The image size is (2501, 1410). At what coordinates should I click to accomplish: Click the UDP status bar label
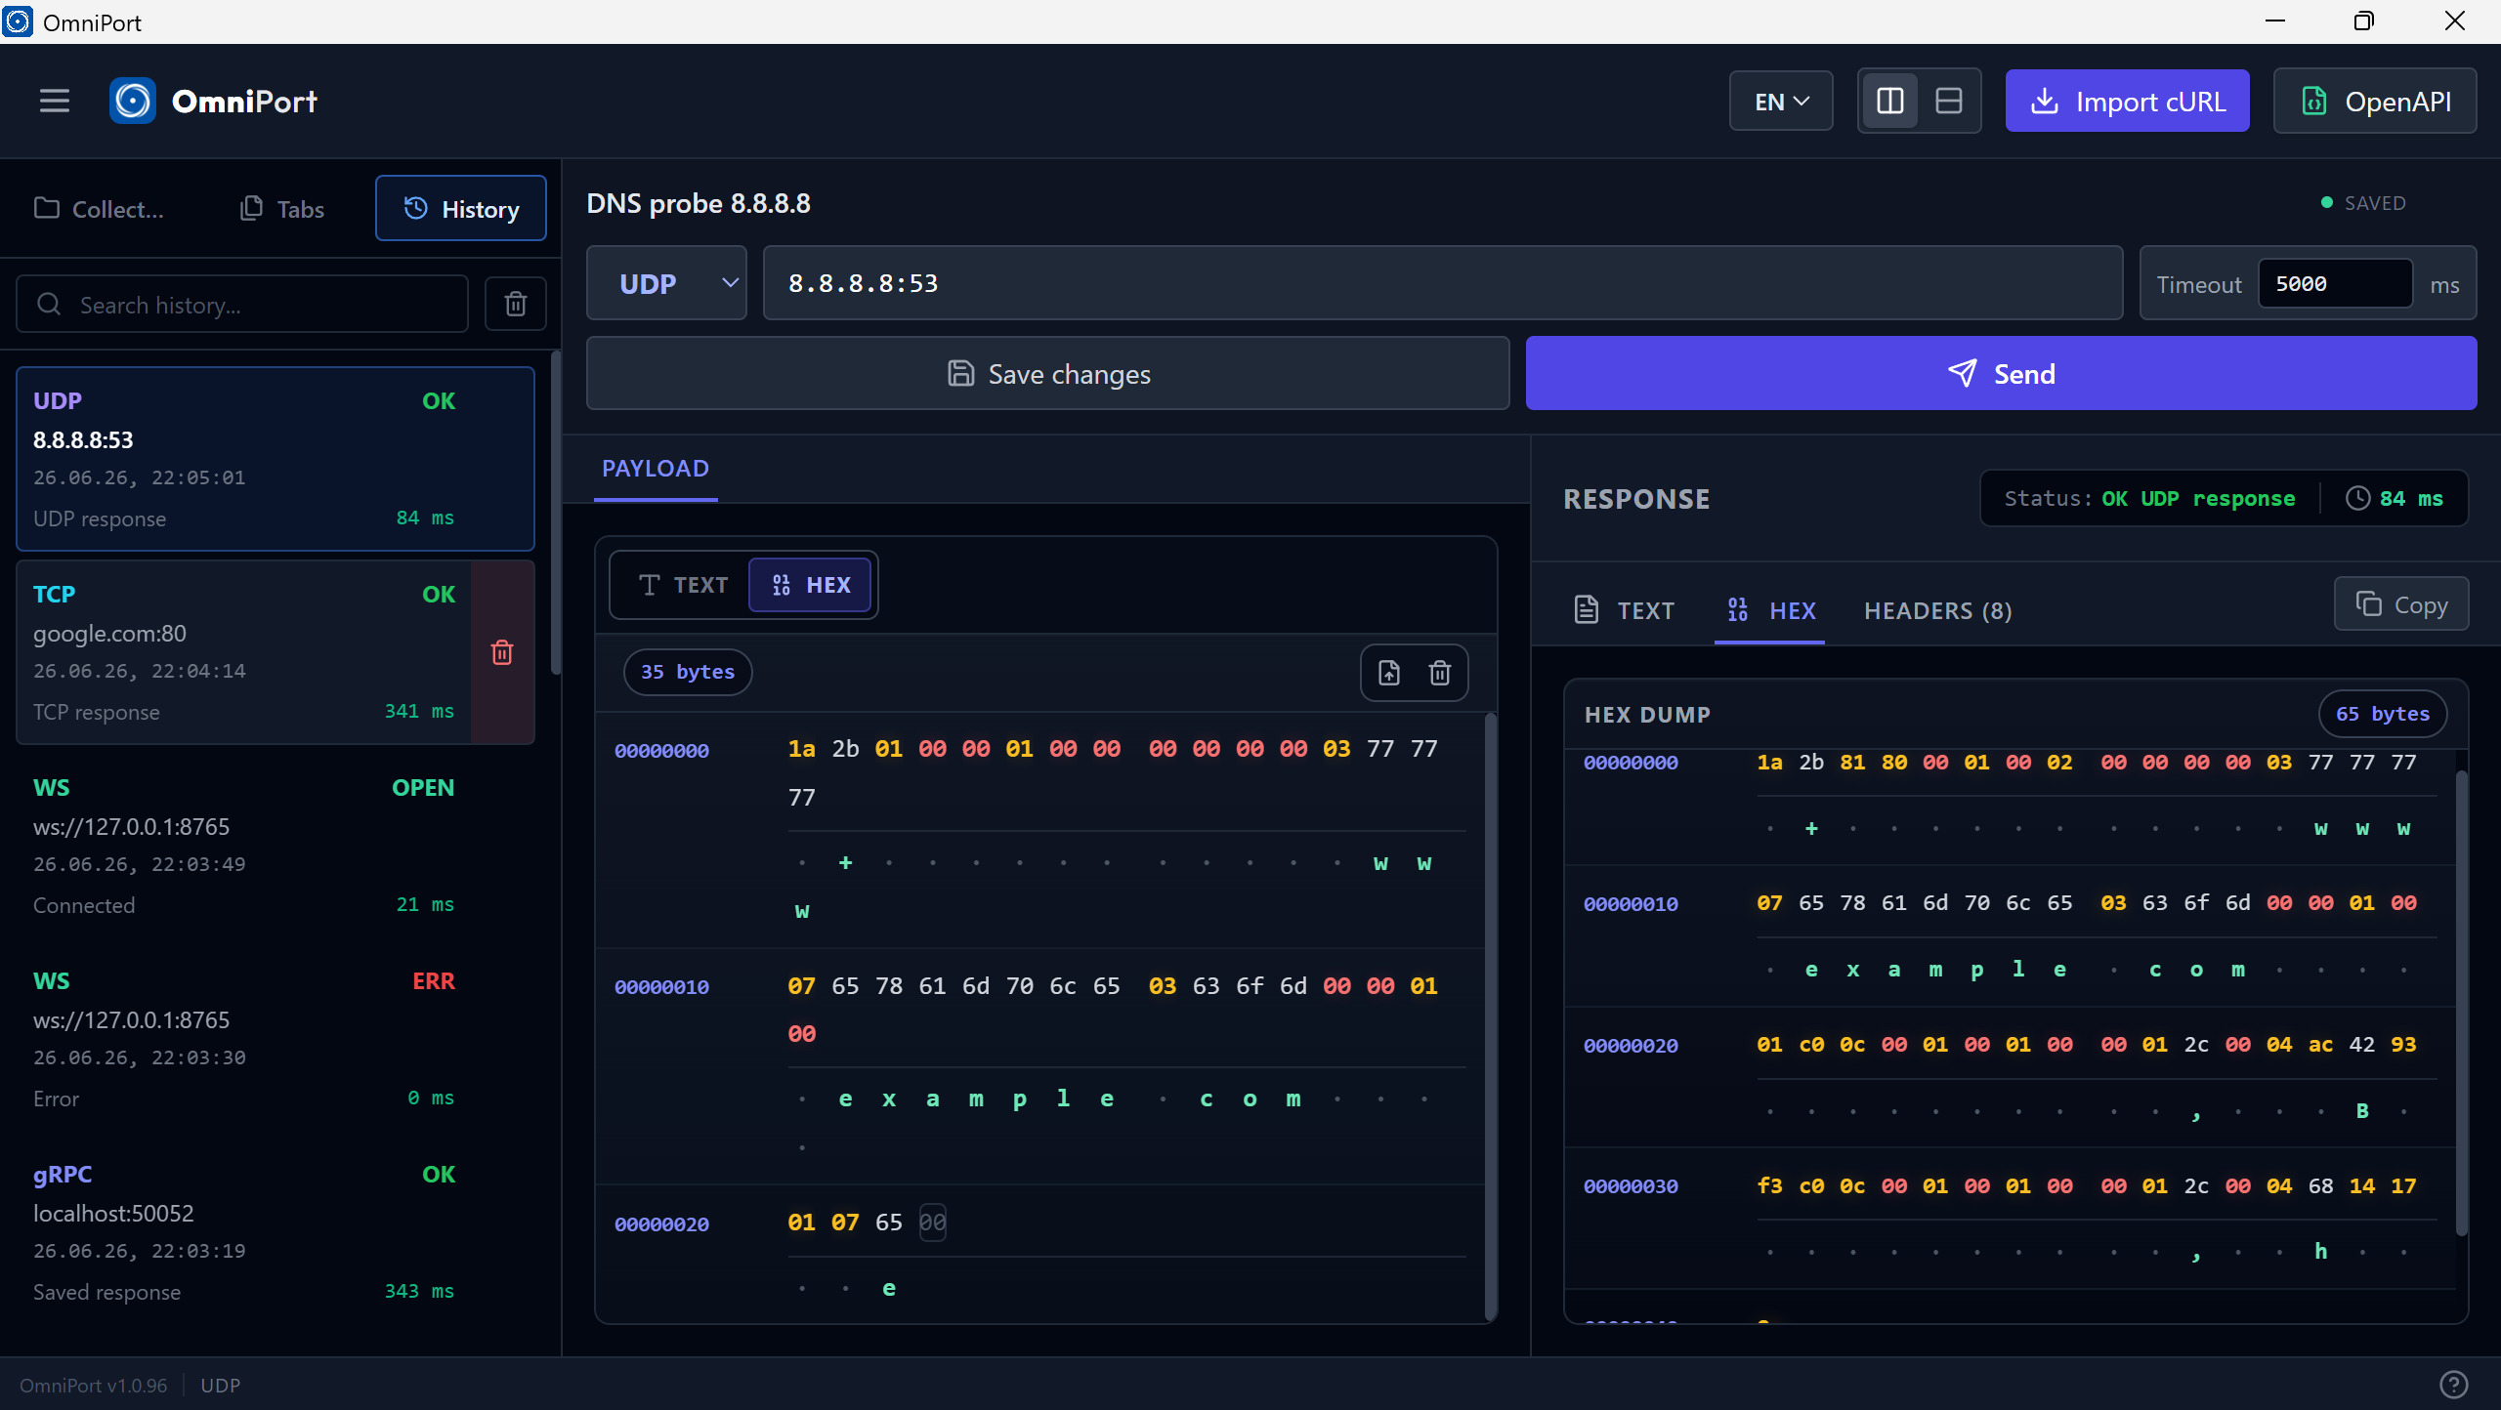(220, 1385)
